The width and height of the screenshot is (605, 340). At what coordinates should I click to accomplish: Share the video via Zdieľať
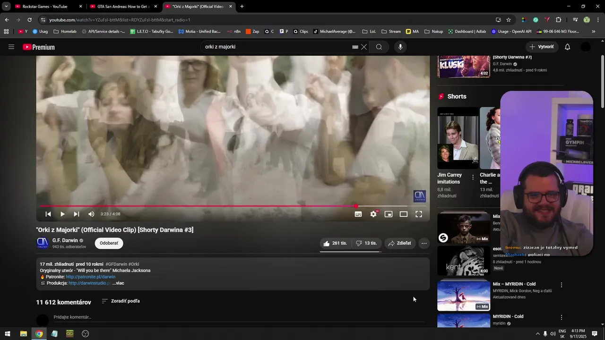[400, 243]
